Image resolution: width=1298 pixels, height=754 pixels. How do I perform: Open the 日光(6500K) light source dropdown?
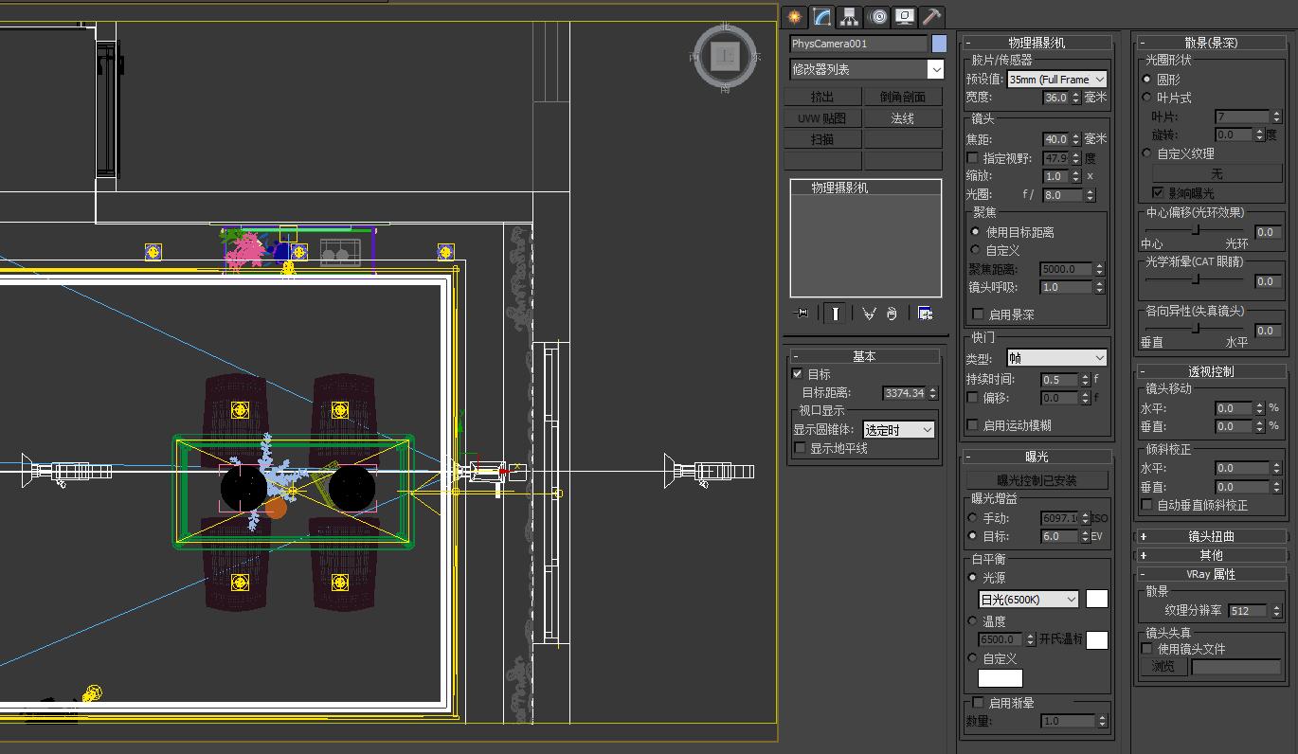(x=1028, y=599)
